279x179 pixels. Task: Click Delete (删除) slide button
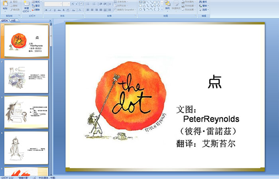[36, 10]
